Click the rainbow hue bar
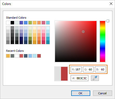Viewport: 115px width, 99px height. (102, 41)
